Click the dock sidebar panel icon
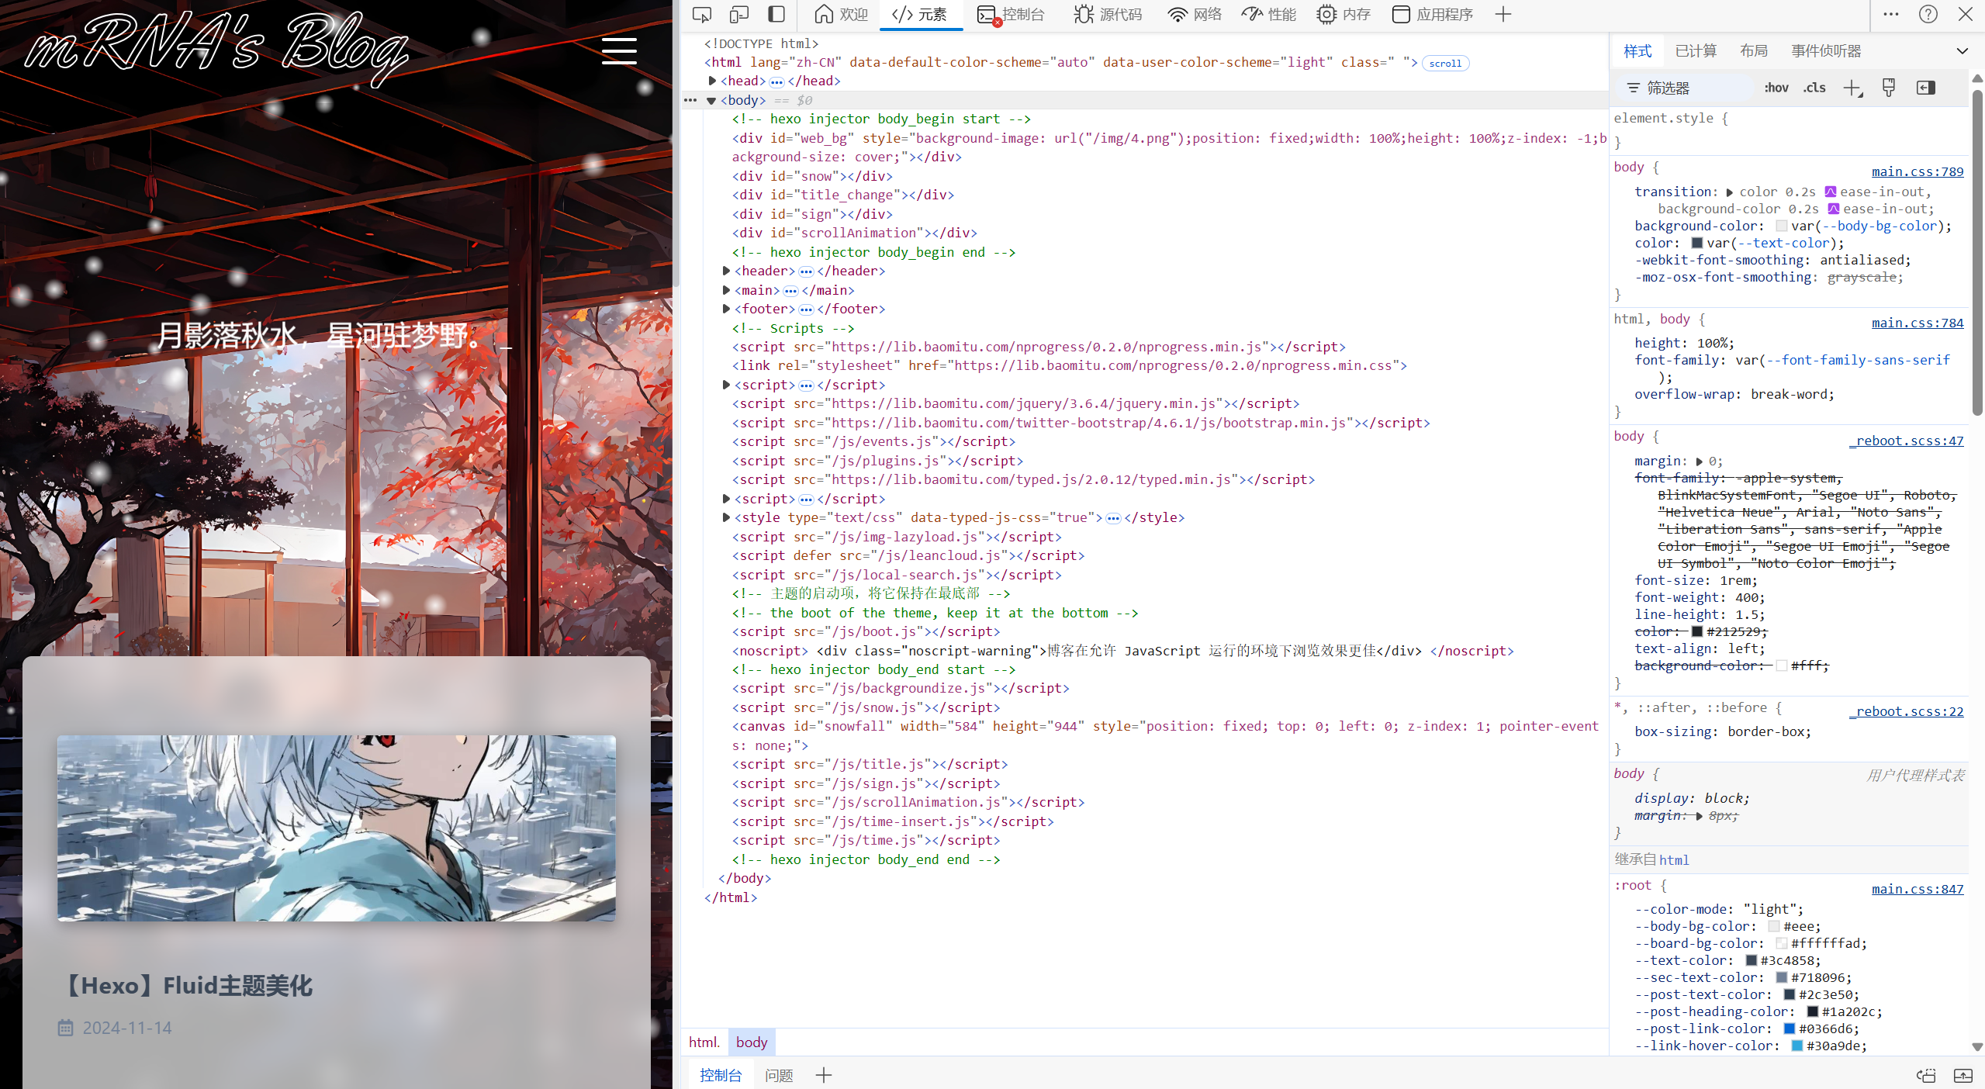Screen dimensions: 1985x1089 776,14
